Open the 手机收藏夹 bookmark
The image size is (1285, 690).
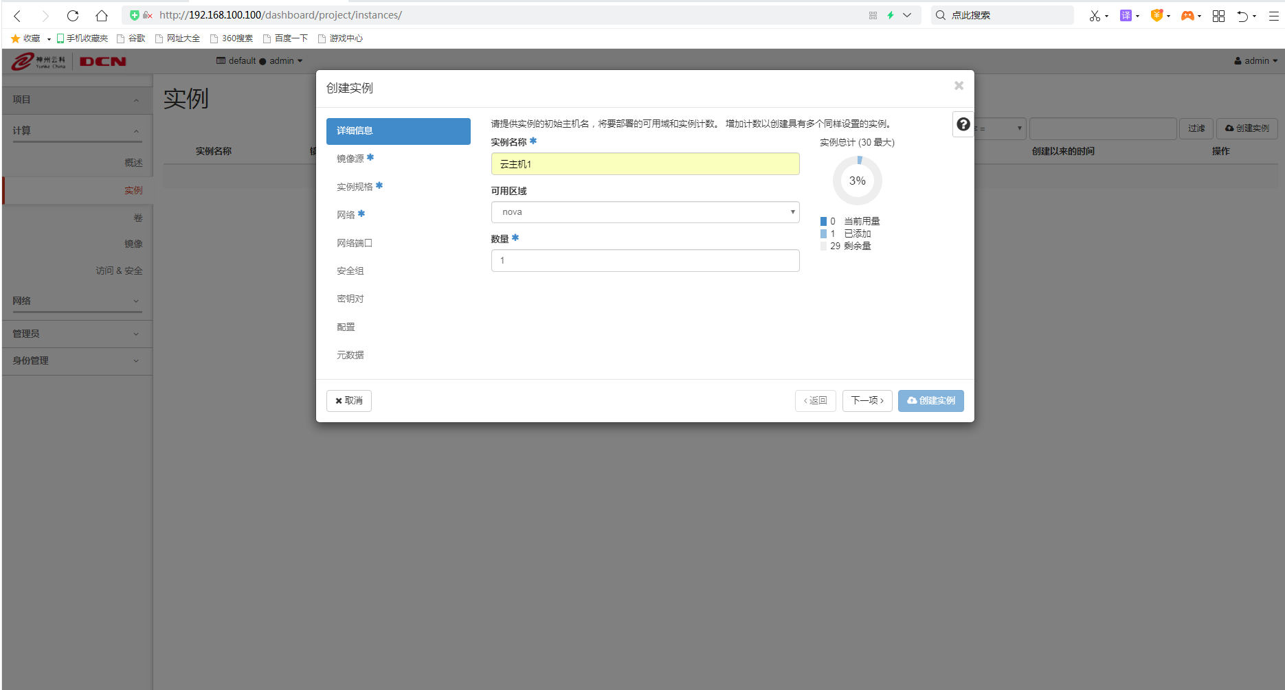tap(82, 38)
